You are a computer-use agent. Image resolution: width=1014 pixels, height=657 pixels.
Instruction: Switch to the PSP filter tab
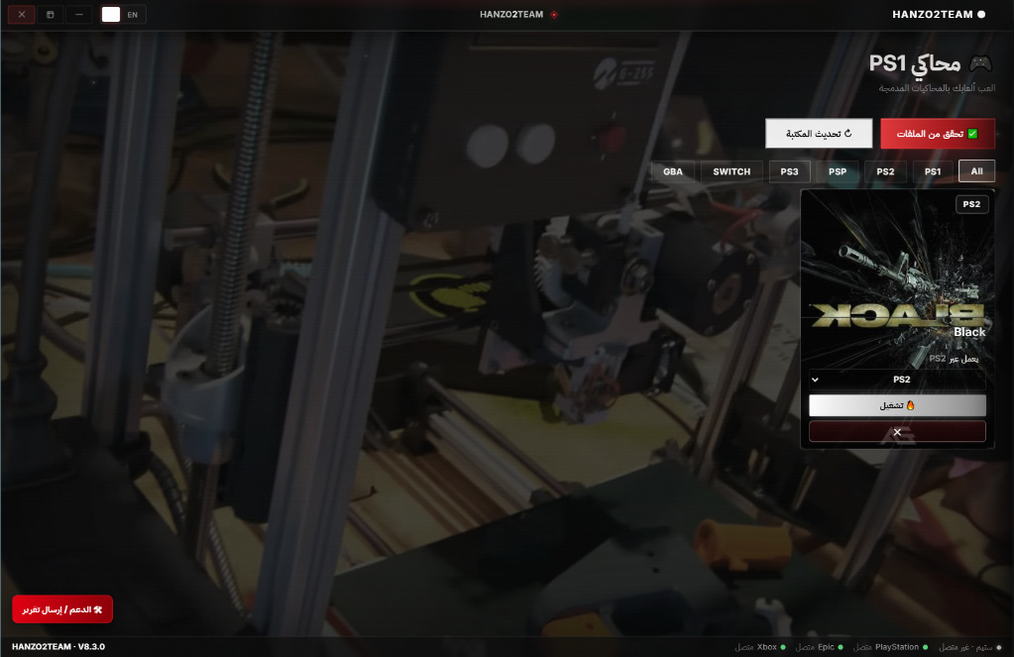click(x=838, y=171)
